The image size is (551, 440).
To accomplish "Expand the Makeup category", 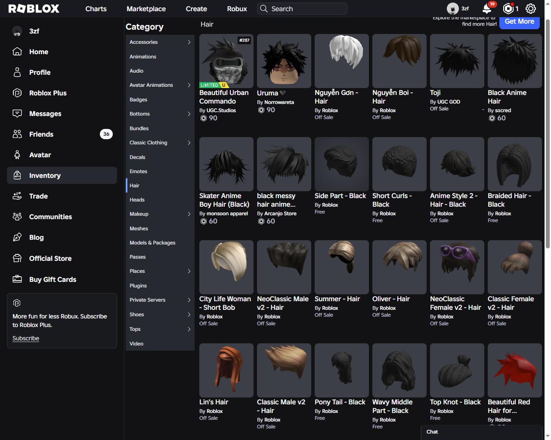I will [x=189, y=214].
